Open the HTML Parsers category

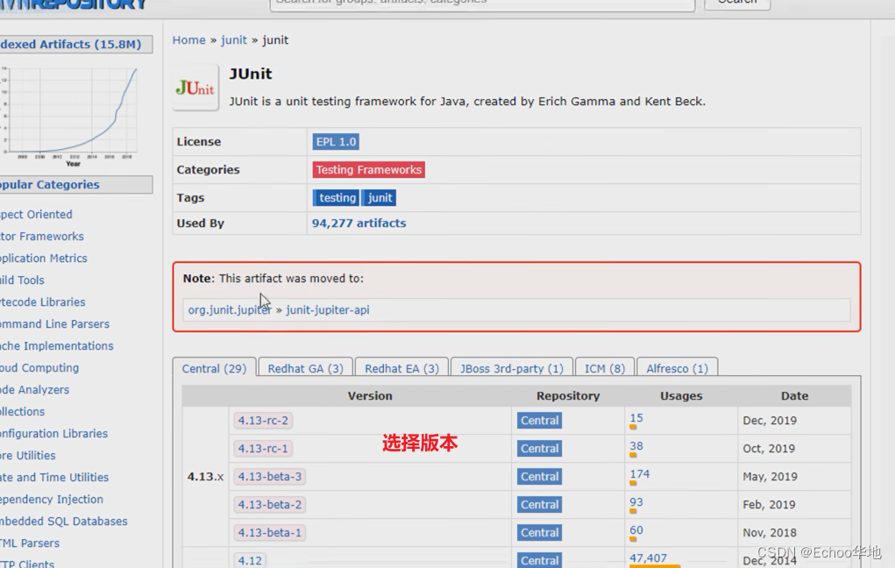pos(30,543)
